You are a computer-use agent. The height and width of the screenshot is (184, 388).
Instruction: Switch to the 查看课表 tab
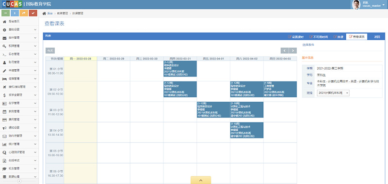pos(356,37)
